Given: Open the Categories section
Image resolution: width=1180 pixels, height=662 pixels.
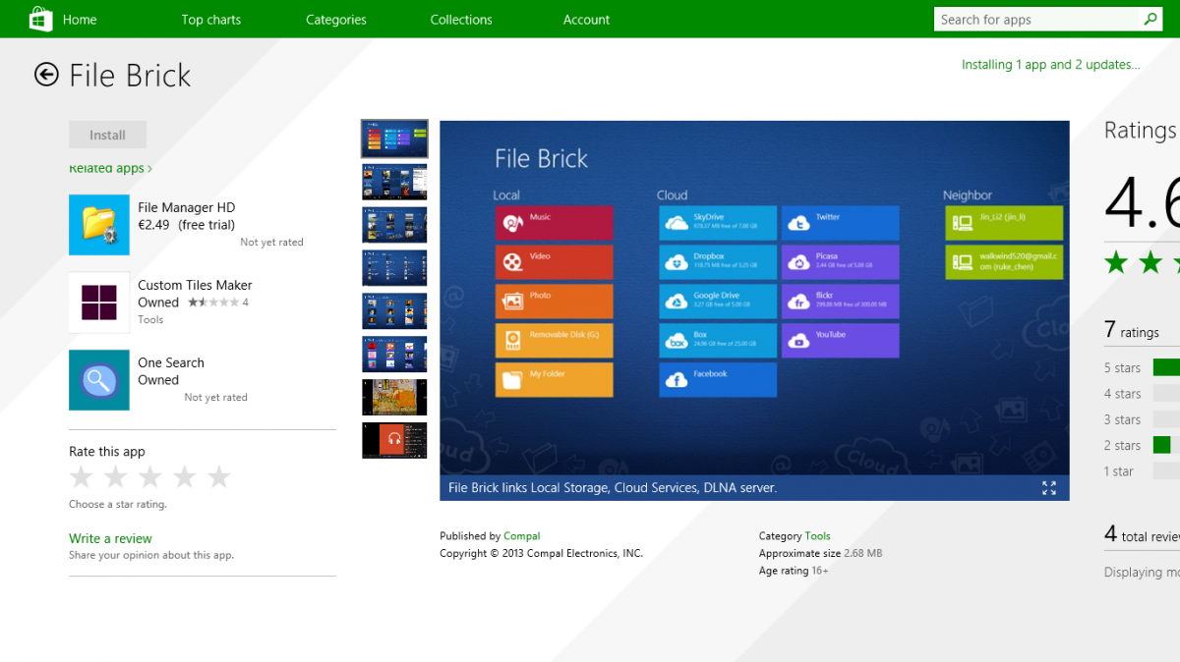Looking at the screenshot, I should [336, 20].
